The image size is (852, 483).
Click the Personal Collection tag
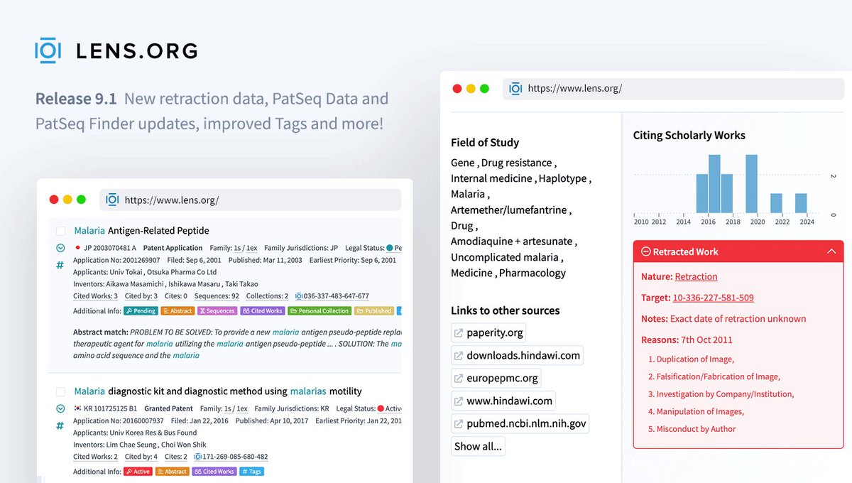click(319, 310)
